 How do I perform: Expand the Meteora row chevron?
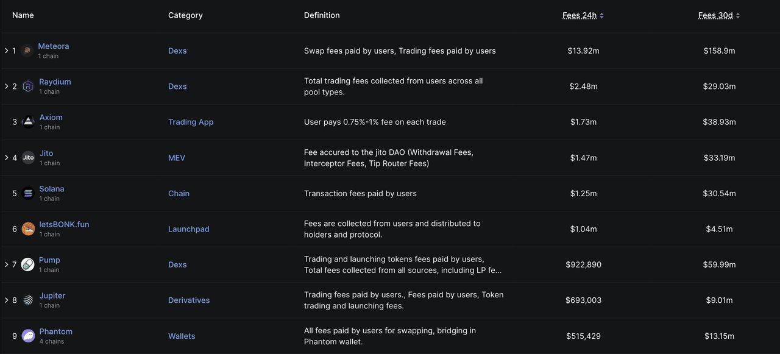[x=6, y=51]
